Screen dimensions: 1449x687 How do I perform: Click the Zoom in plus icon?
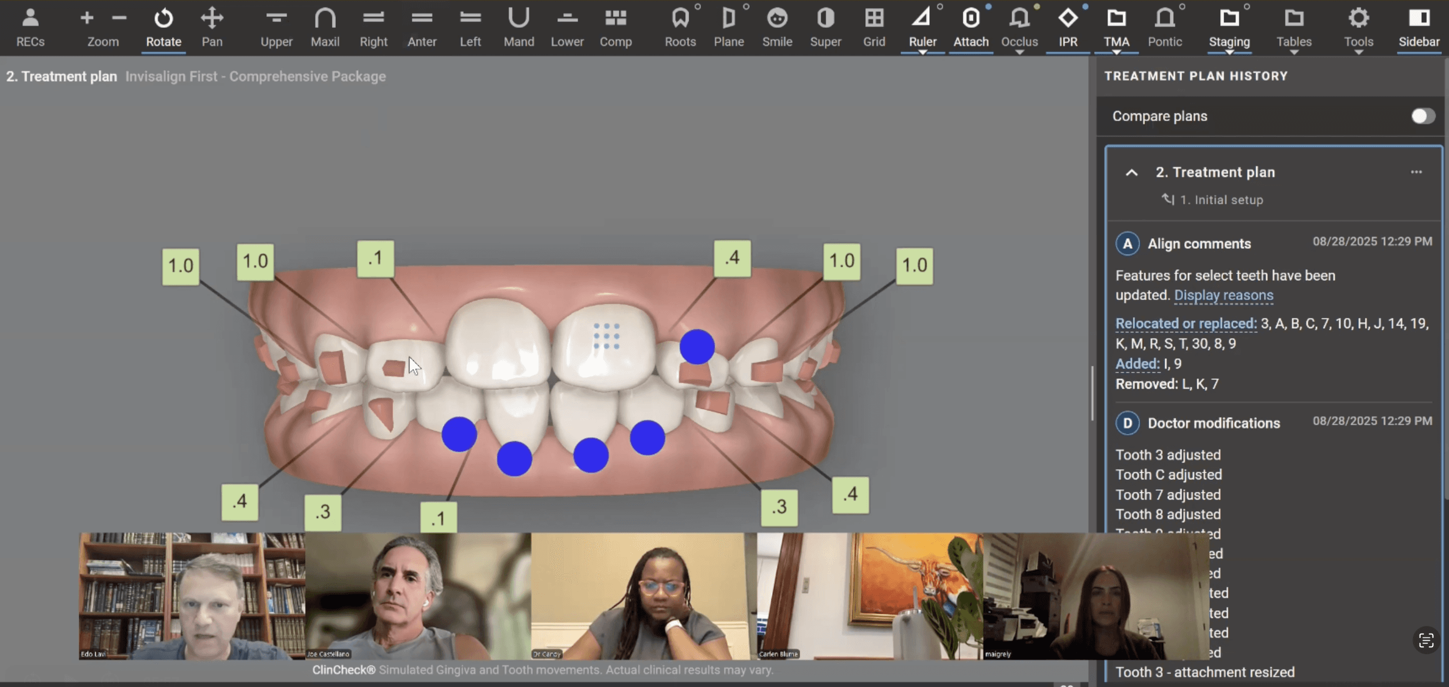tap(87, 19)
